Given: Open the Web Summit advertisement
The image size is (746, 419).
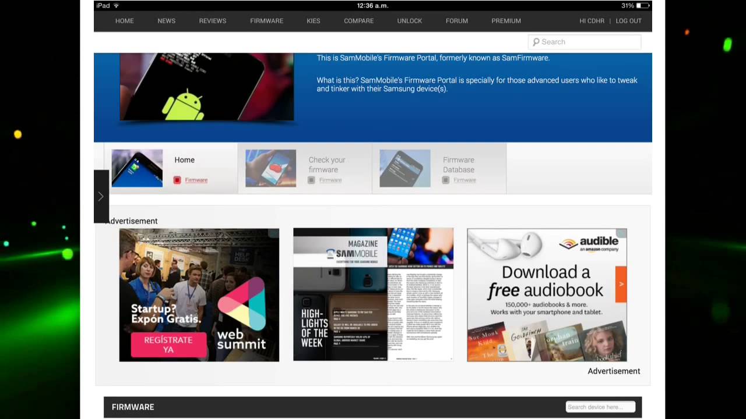Looking at the screenshot, I should click(x=199, y=295).
